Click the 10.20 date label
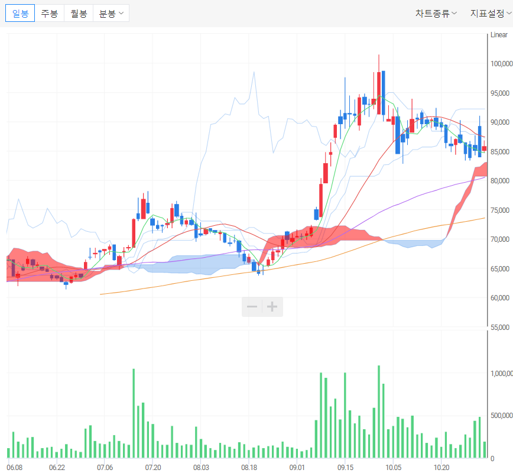This screenshot has width=513, height=473. [441, 467]
